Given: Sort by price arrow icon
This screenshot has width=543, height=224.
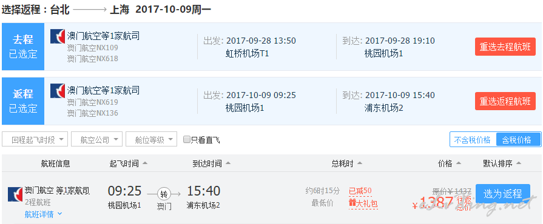Looking at the screenshot, I should pyautogui.click(x=459, y=163).
